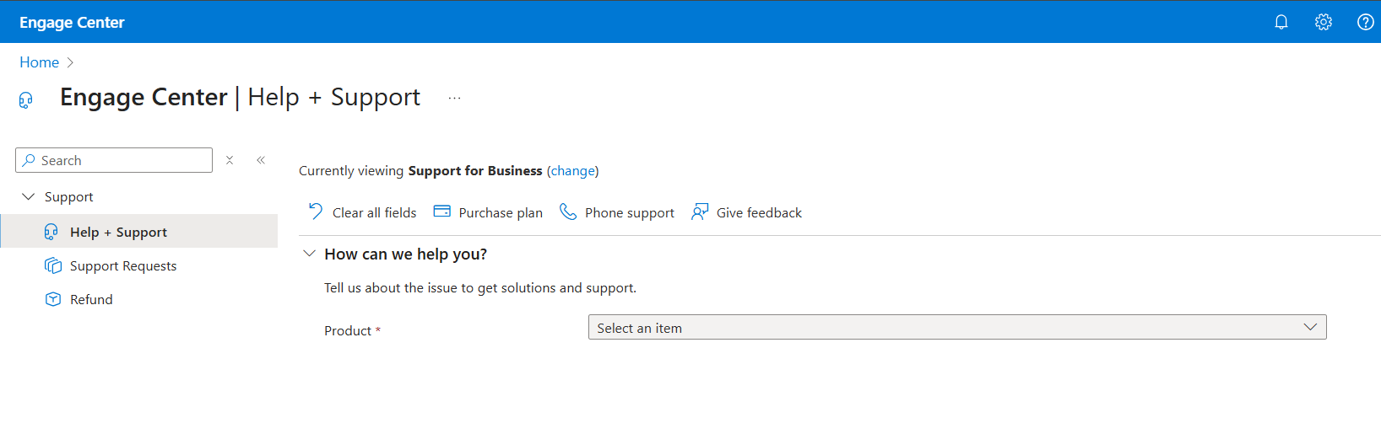Click the Phone support handset icon
This screenshot has width=1381, height=439.
pyautogui.click(x=568, y=211)
